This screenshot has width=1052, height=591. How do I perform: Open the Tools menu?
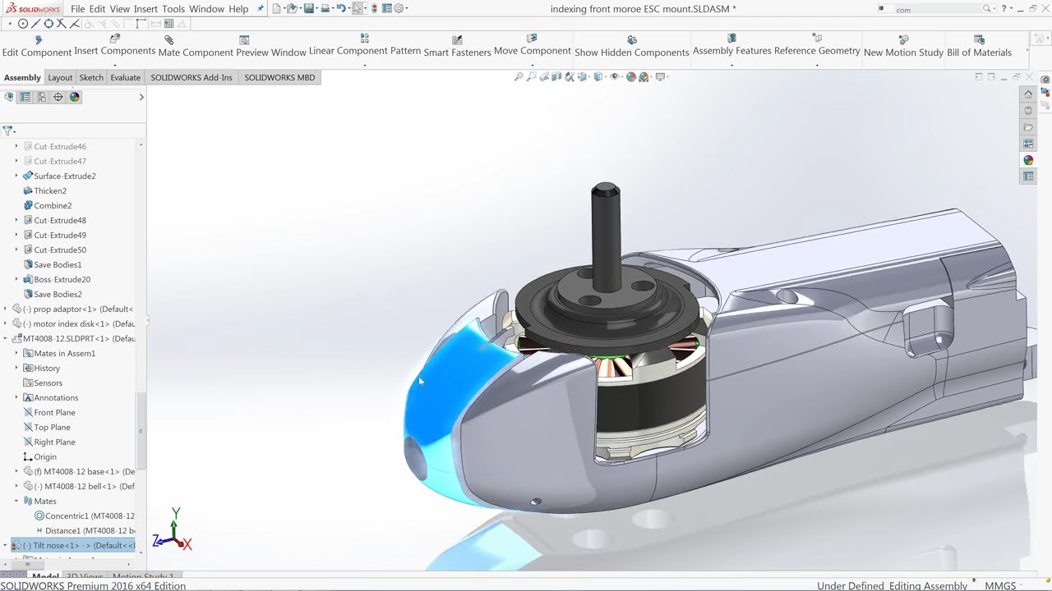click(x=173, y=9)
